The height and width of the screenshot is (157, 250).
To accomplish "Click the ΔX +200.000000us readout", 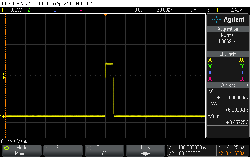I will [x=228, y=95].
